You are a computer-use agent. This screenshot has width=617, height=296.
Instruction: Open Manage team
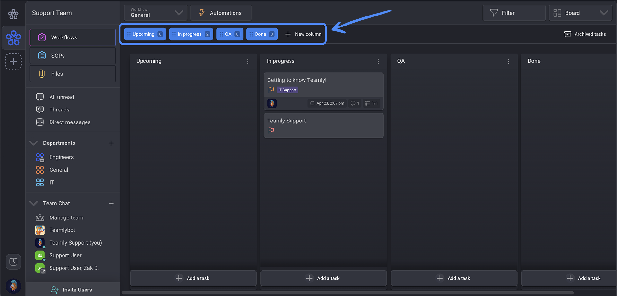[66, 217]
